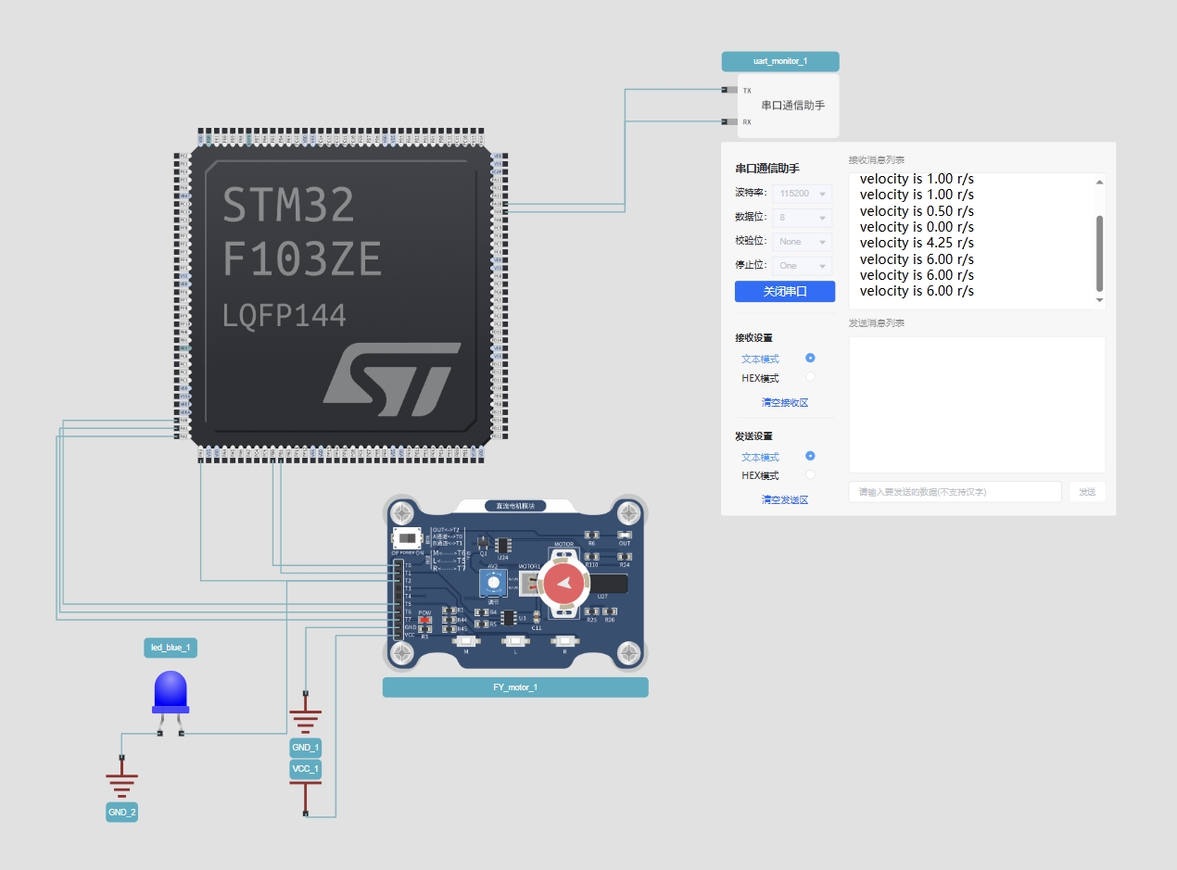Click the VCC pin on motor board
1177x870 pixels.
(x=399, y=635)
